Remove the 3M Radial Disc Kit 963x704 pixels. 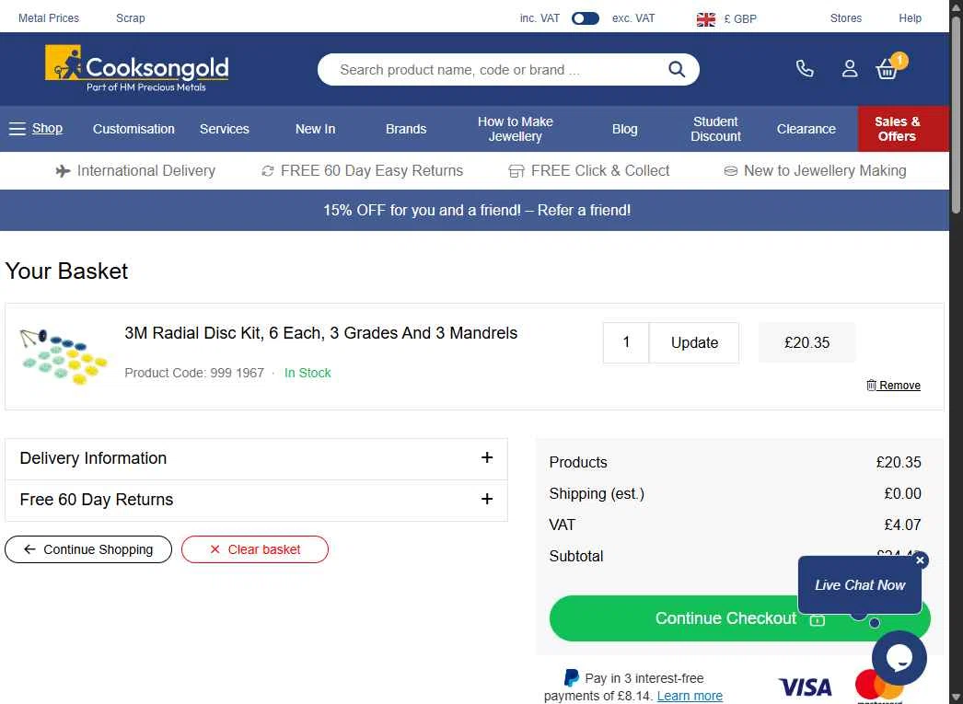893,386
